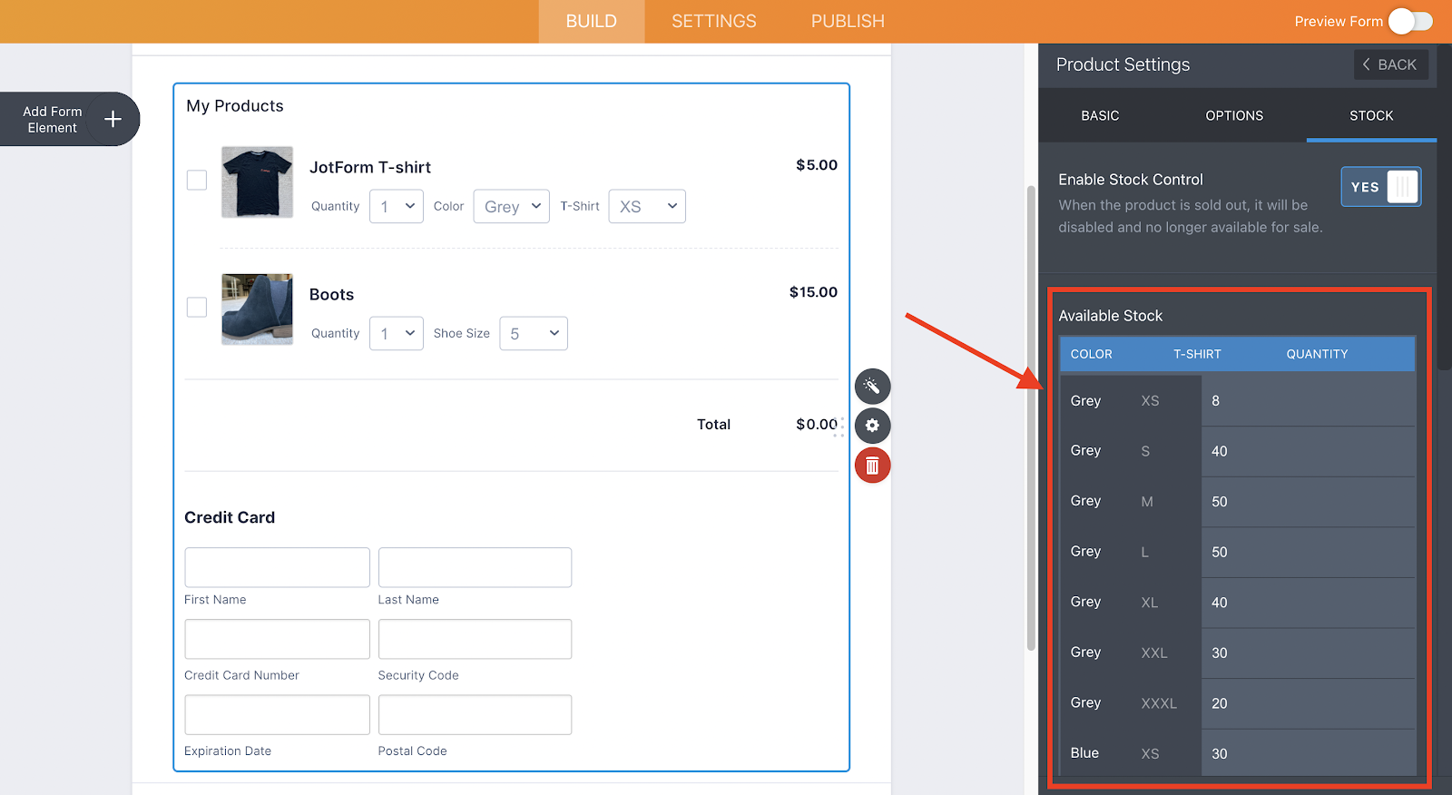Open the STOCK product settings tab
Viewport: 1452px width, 795px height.
pyautogui.click(x=1371, y=115)
